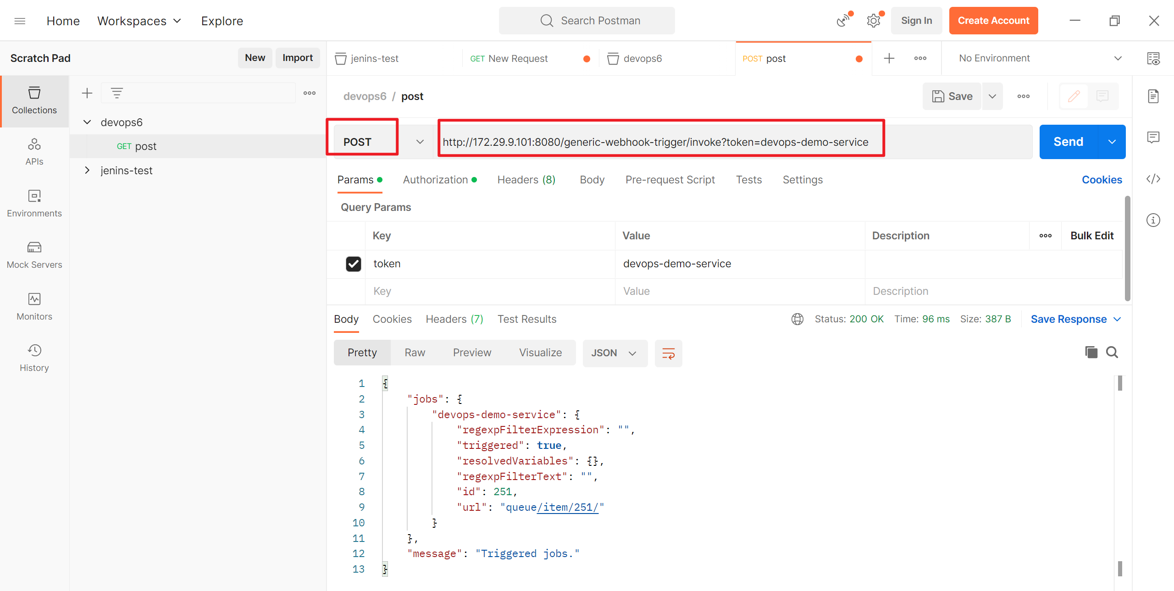Click the Save button

point(952,96)
